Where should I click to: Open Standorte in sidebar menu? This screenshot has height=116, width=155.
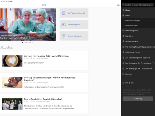click(x=138, y=36)
